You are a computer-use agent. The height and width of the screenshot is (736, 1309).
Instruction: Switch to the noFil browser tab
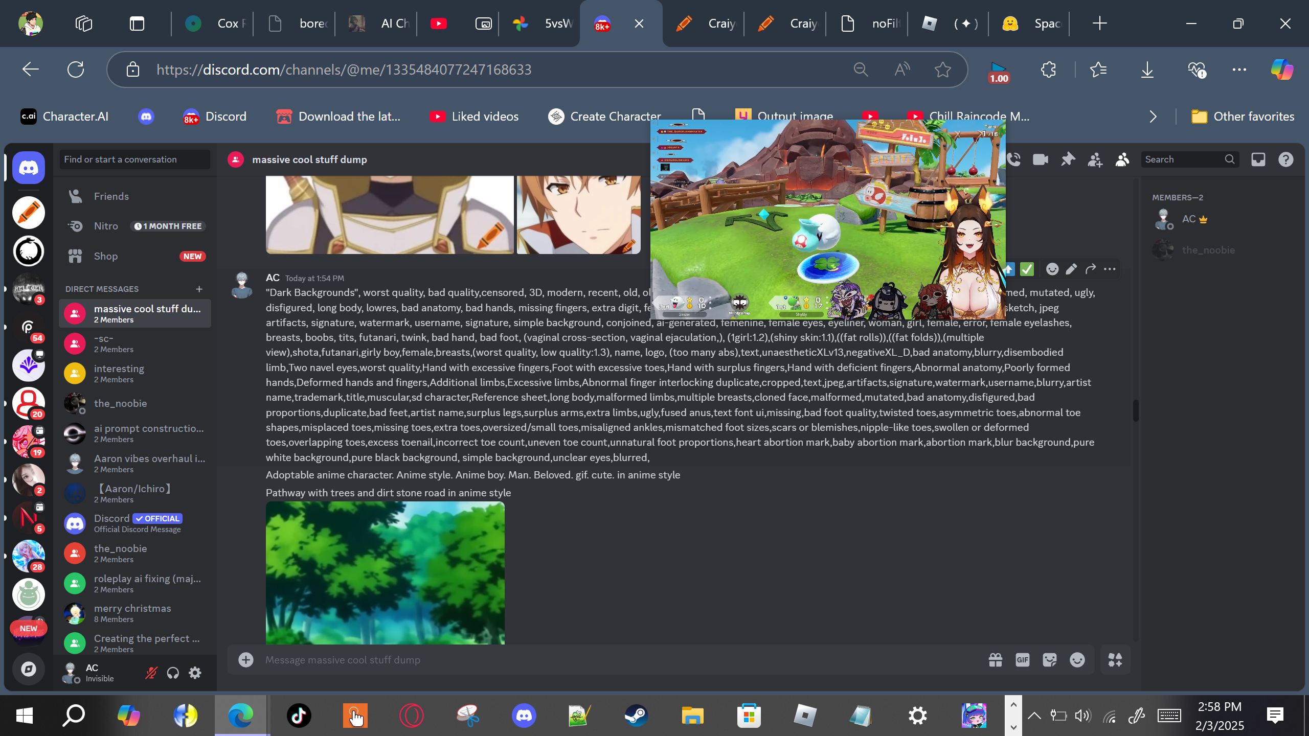point(868,24)
